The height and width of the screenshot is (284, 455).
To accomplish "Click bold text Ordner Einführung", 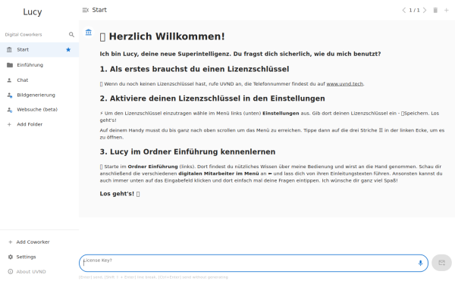I will tap(152, 167).
